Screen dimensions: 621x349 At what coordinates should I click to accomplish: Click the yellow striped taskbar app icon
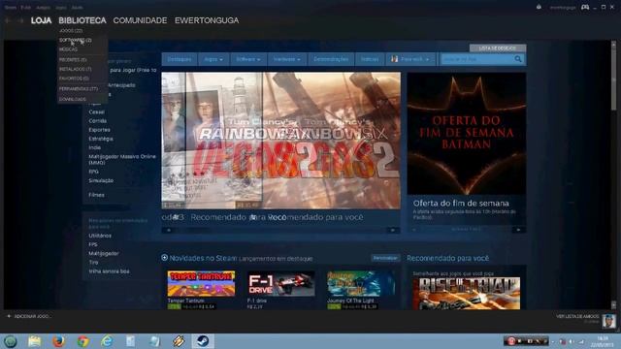(x=179, y=341)
